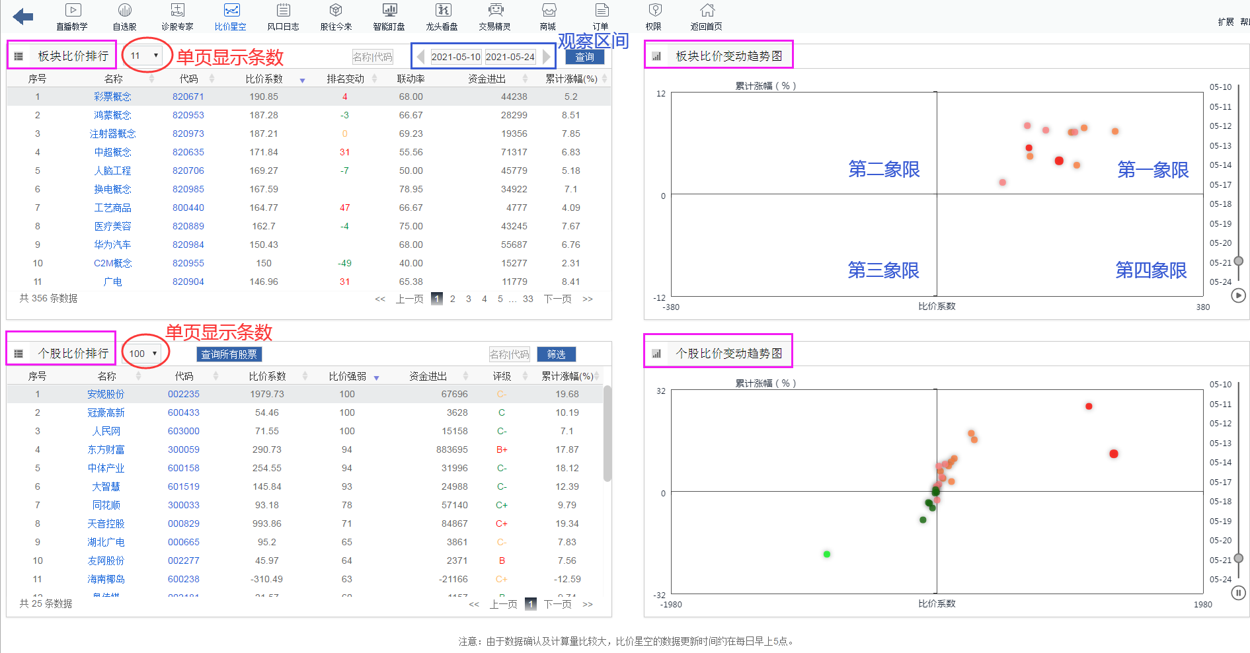Play the sector trend chart animation

1238,295
